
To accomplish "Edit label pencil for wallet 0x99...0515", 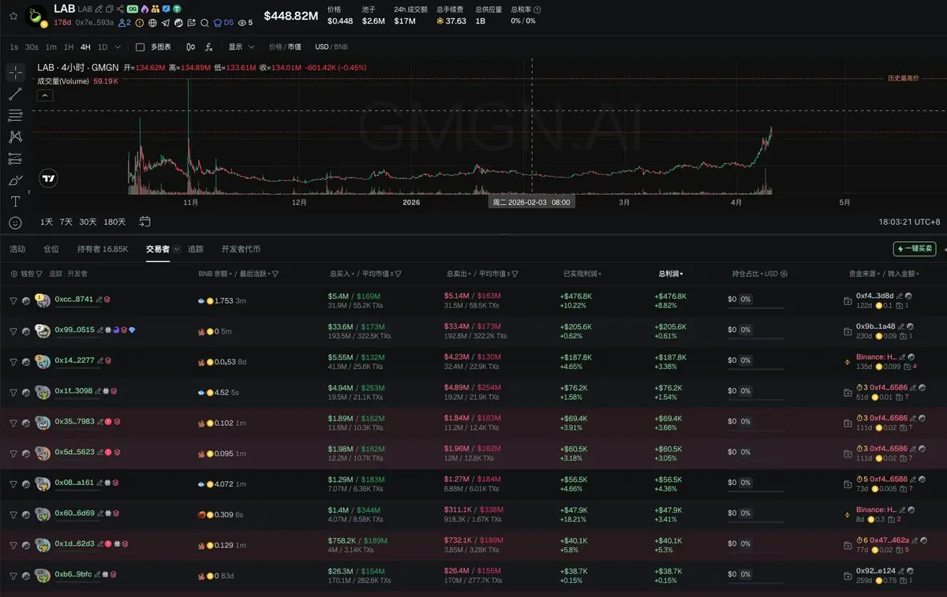I will [x=99, y=330].
